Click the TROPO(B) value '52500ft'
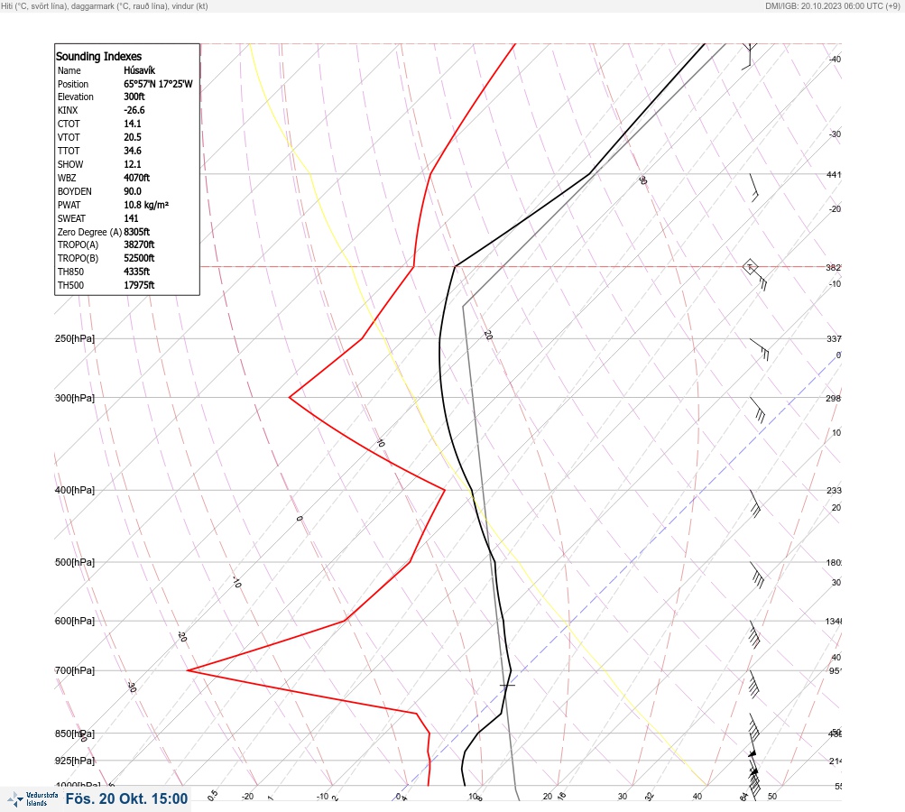 coord(139,258)
